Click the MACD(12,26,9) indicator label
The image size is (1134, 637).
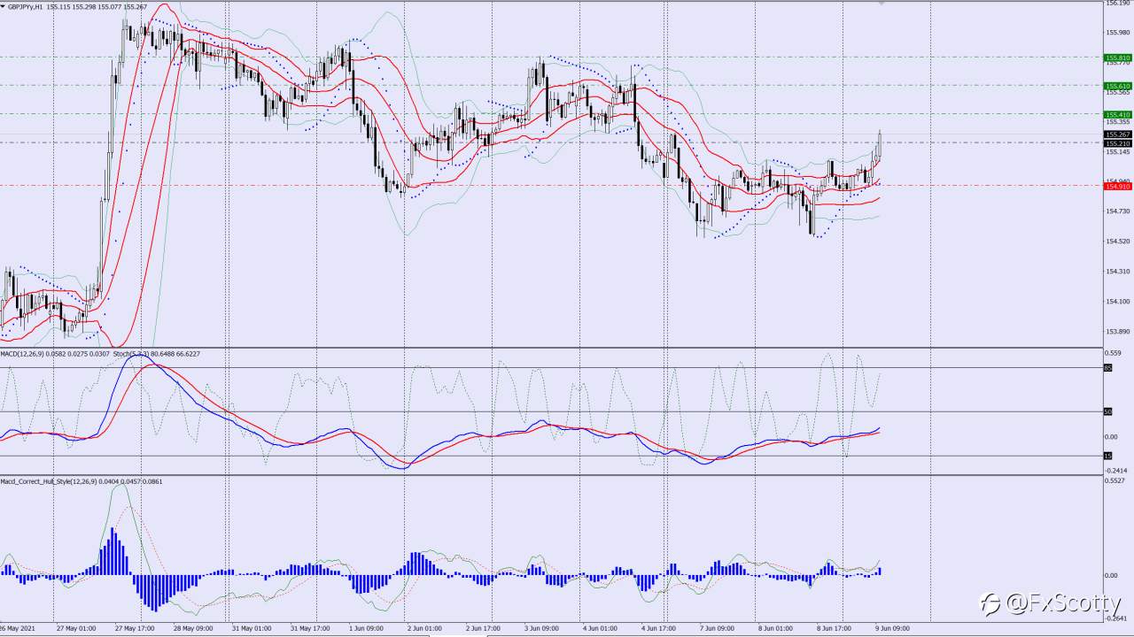click(x=21, y=354)
